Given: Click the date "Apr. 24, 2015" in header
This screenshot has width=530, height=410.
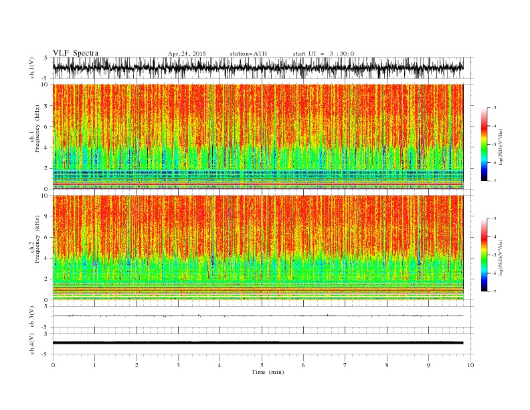Looking at the screenshot, I should 187,54.
